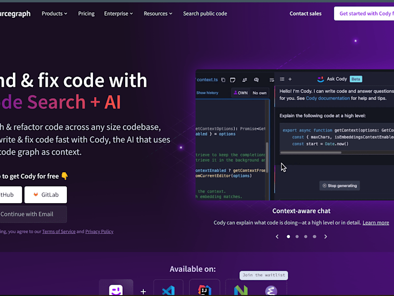The height and width of the screenshot is (296, 394).
Task: Click the Emacs icon
Action: pos(271,291)
